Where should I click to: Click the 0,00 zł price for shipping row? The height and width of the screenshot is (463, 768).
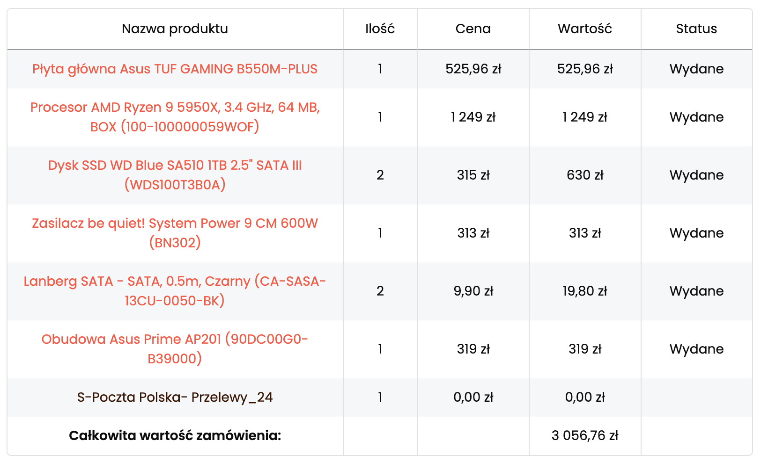(473, 397)
